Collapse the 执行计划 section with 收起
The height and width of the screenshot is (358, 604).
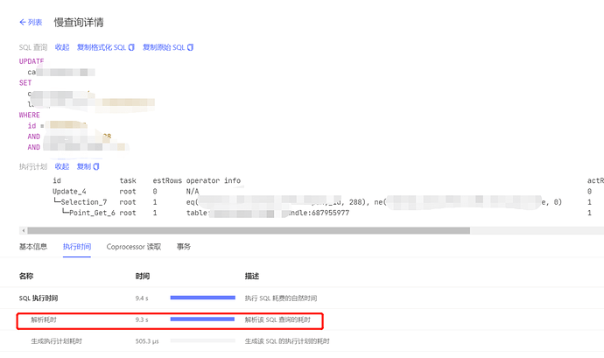tap(62, 166)
